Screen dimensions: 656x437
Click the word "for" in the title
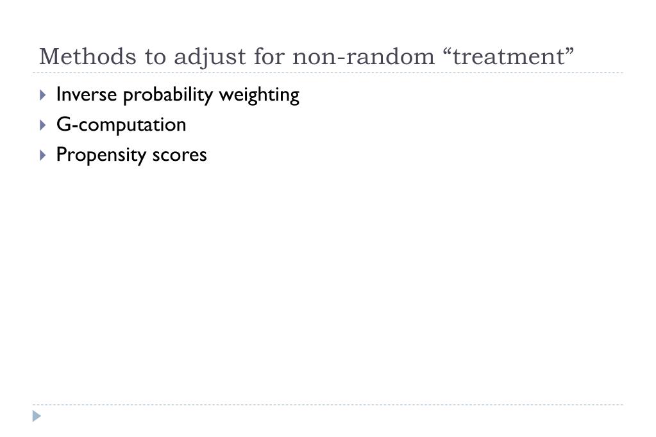269,56
